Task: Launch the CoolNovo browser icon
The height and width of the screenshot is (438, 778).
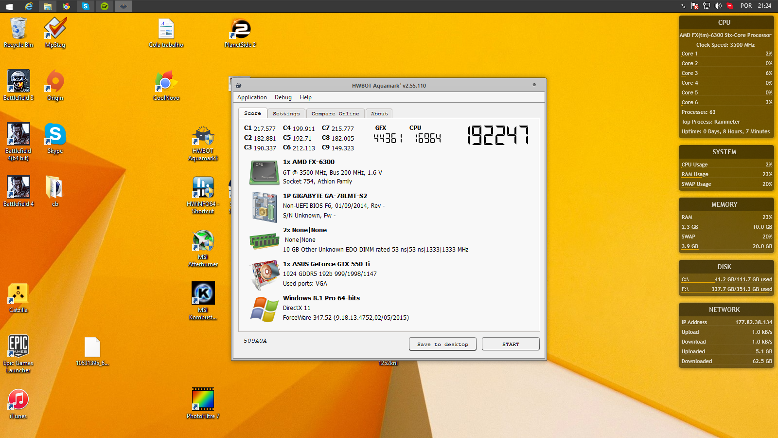Action: point(166,85)
